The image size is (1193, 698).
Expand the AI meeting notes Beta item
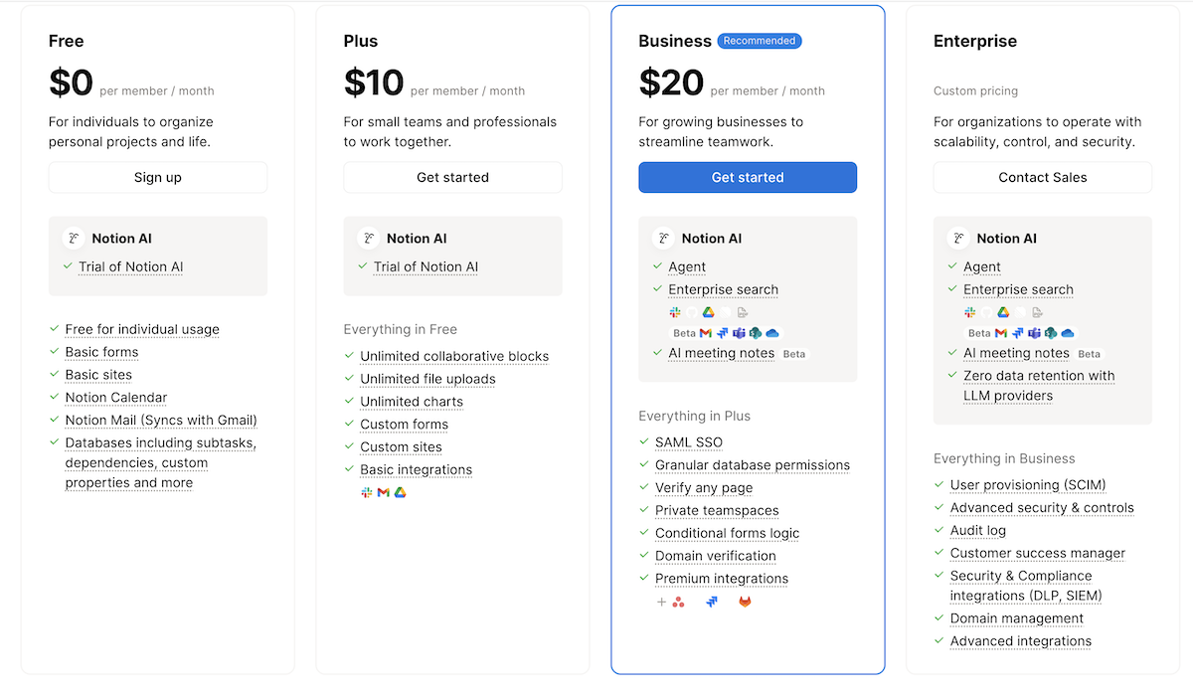[x=722, y=353]
